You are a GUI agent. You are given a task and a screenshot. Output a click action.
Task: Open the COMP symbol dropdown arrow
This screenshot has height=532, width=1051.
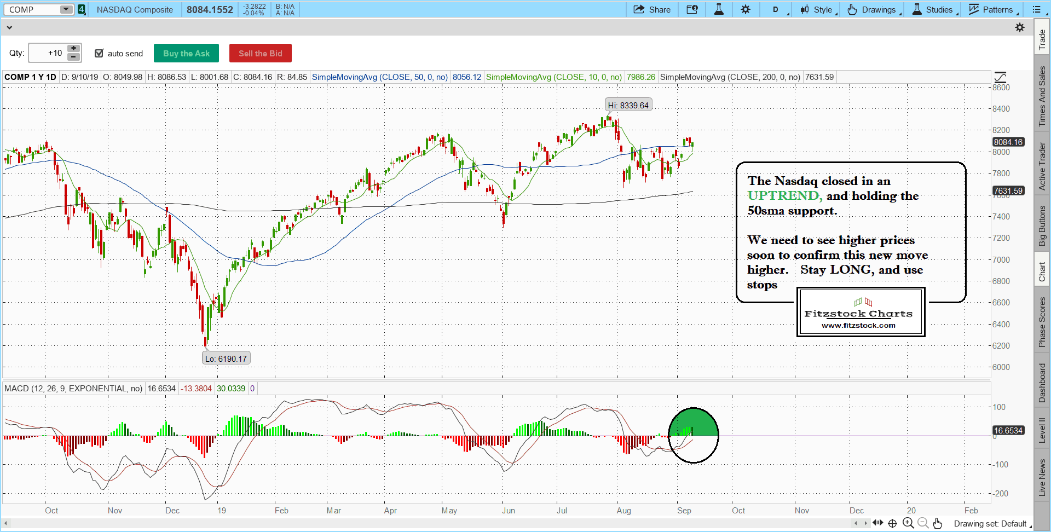pos(66,9)
